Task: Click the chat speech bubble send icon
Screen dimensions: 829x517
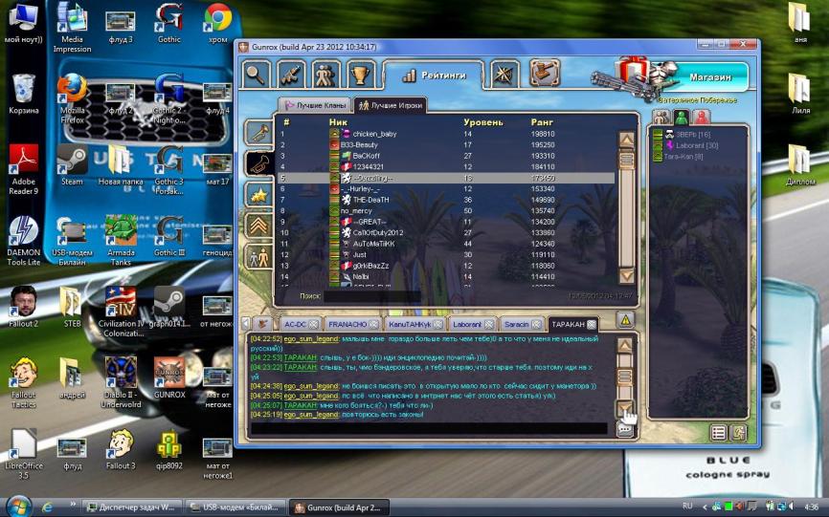Action: click(625, 429)
